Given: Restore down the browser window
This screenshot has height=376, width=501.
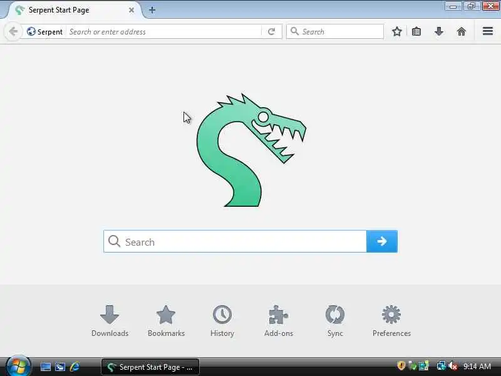Looking at the screenshot, I should pos(472,6).
